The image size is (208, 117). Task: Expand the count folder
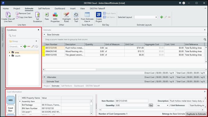10,56
